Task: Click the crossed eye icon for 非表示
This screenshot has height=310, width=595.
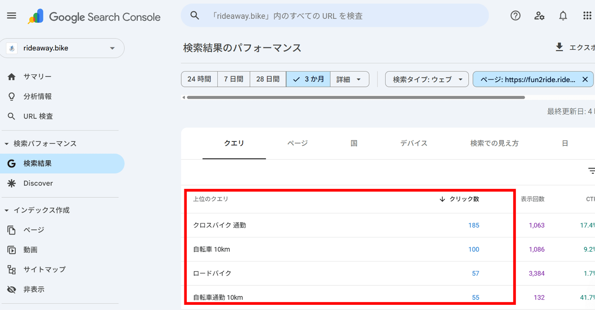Action: pyautogui.click(x=12, y=289)
